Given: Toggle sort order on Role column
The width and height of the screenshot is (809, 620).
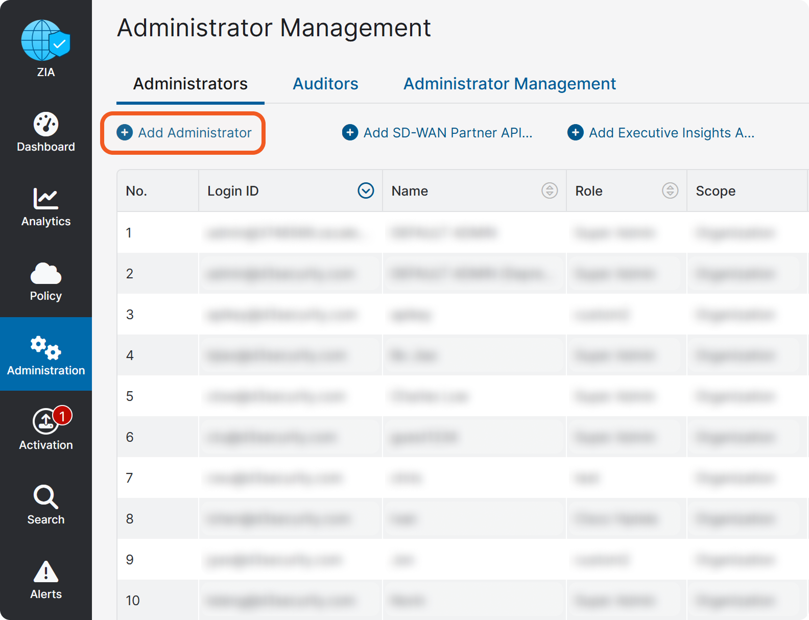Looking at the screenshot, I should tap(670, 190).
